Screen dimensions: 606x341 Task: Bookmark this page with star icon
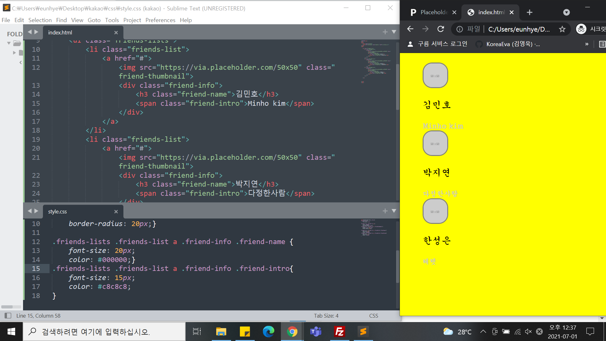click(x=562, y=29)
